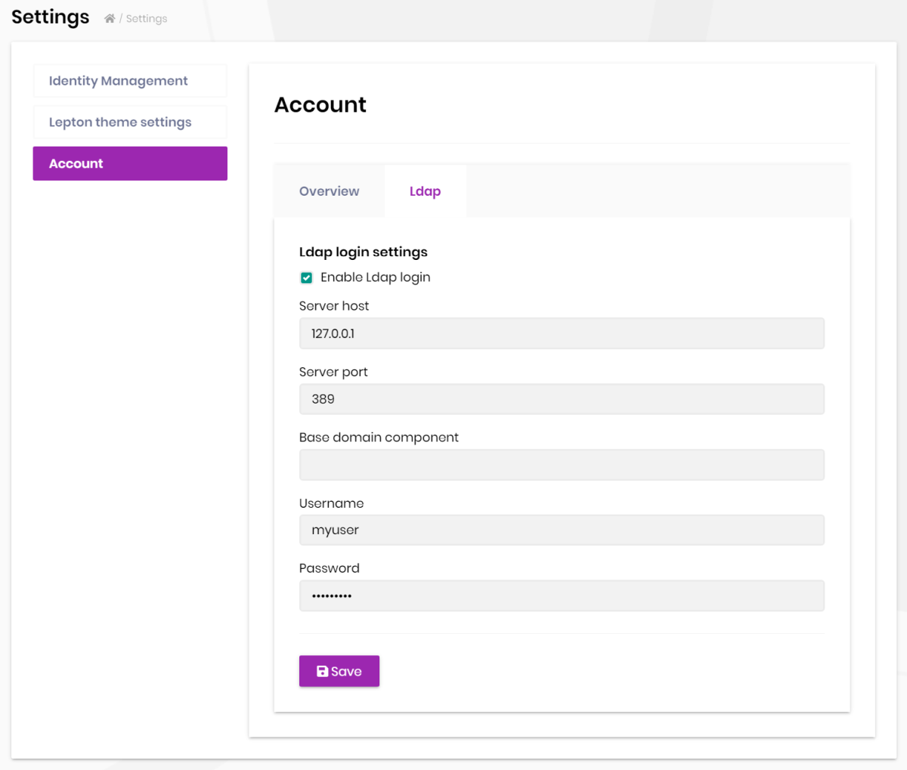Screen dimensions: 907x770
Task: Click the Server host label above its field
Action: (x=334, y=305)
